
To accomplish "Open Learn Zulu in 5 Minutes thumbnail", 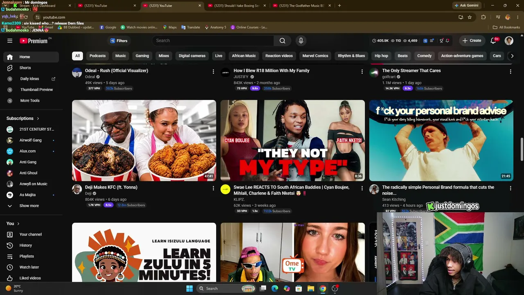I will (x=144, y=252).
